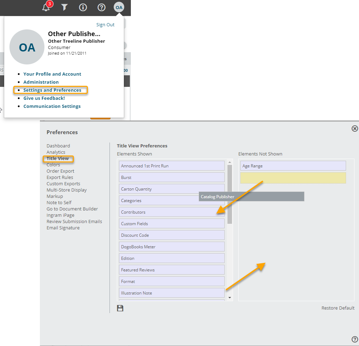This screenshot has width=359, height=346.
Task: Click the Joined on 11/21/2011 text
Action: click(x=67, y=53)
